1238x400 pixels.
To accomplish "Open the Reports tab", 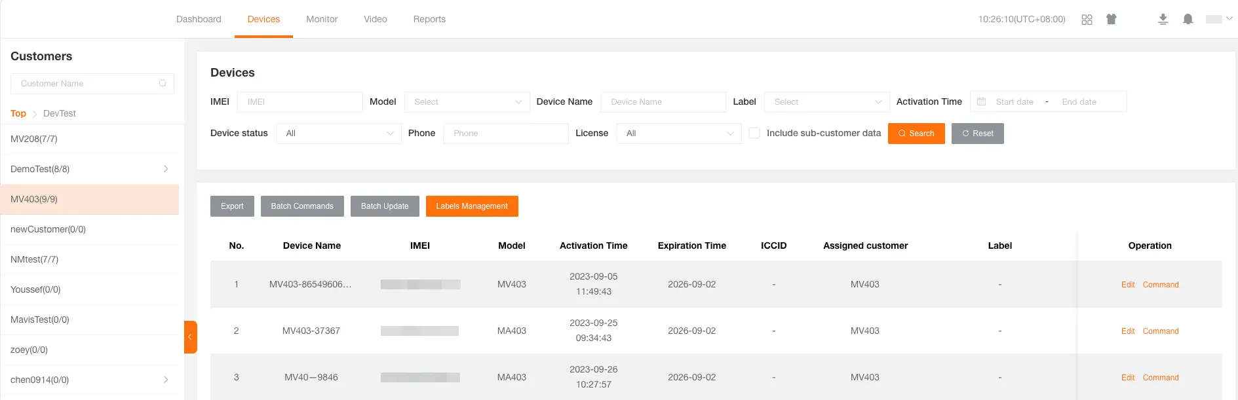I will [x=429, y=20].
